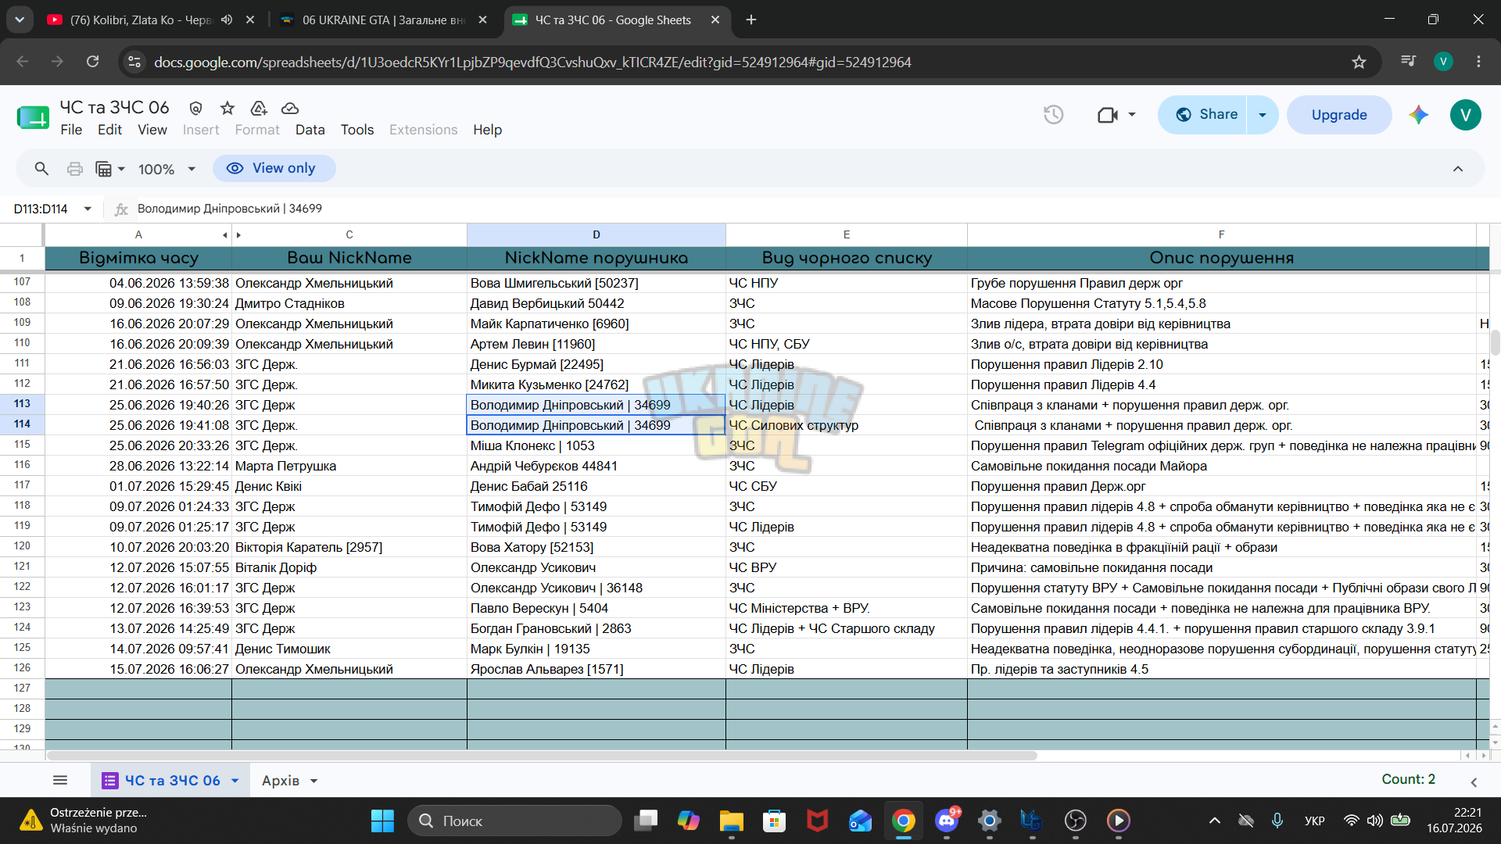Expand the Архів sheet tab menu

[314, 781]
